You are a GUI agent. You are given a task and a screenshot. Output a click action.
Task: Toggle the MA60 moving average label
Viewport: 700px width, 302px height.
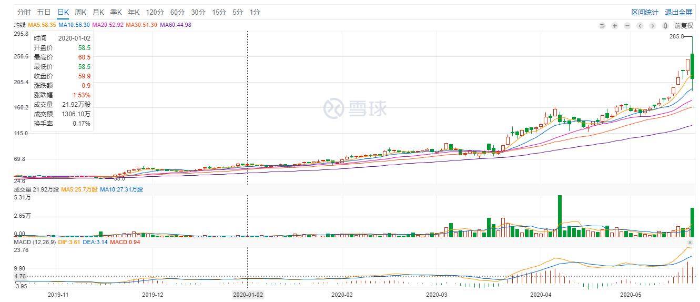point(176,25)
